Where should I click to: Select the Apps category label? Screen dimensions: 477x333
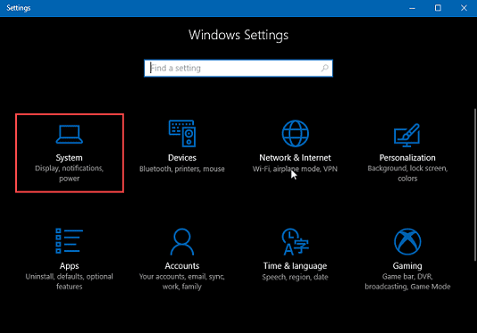tap(70, 266)
